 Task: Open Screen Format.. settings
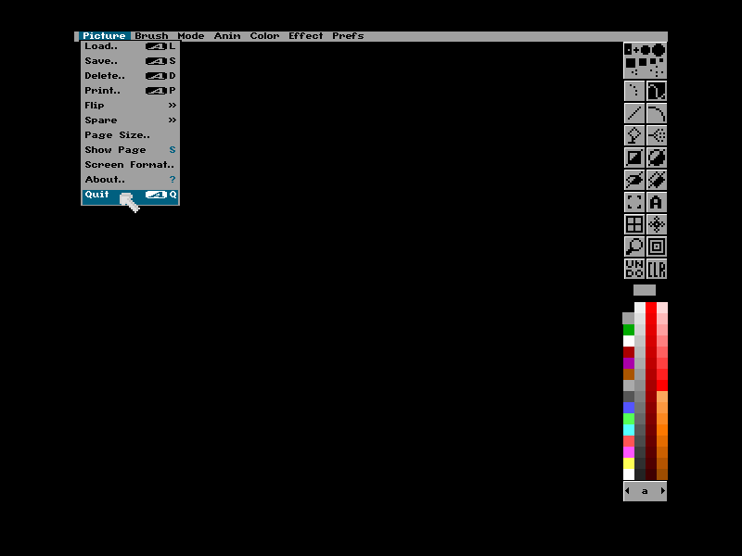click(x=130, y=165)
